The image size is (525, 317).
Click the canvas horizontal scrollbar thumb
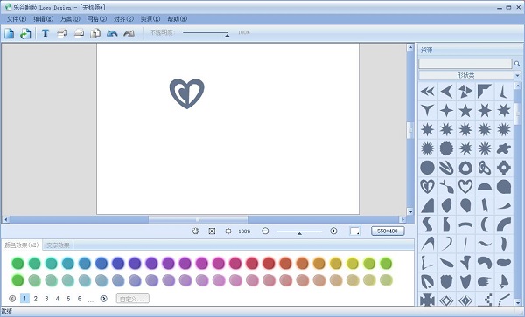tap(198, 219)
